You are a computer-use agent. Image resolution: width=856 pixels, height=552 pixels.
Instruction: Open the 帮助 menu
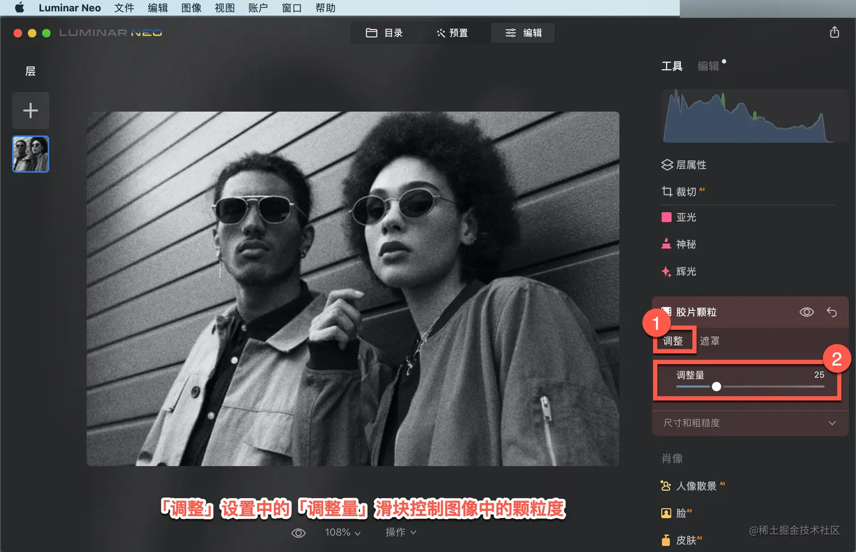click(326, 8)
